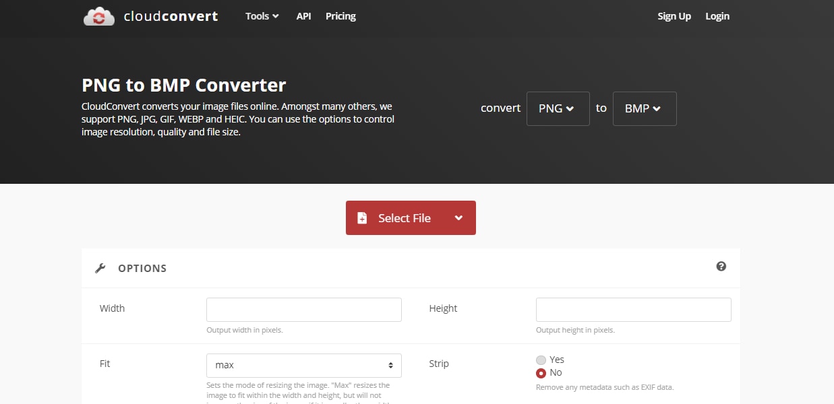Click the Strip label
Viewport: 834px width, 404px height.
point(439,364)
